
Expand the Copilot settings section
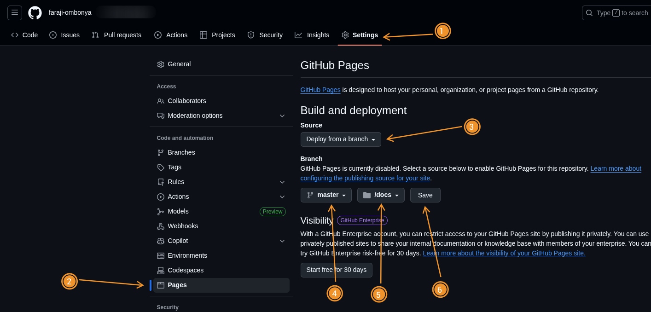[x=282, y=241]
